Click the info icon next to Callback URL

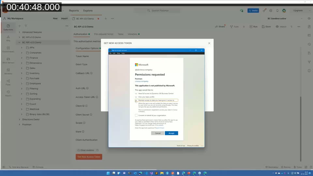pos(91,73)
